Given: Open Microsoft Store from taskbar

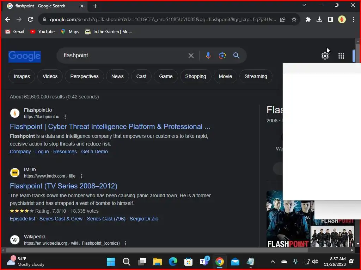Looking at the screenshot, I should [x=188, y=262].
